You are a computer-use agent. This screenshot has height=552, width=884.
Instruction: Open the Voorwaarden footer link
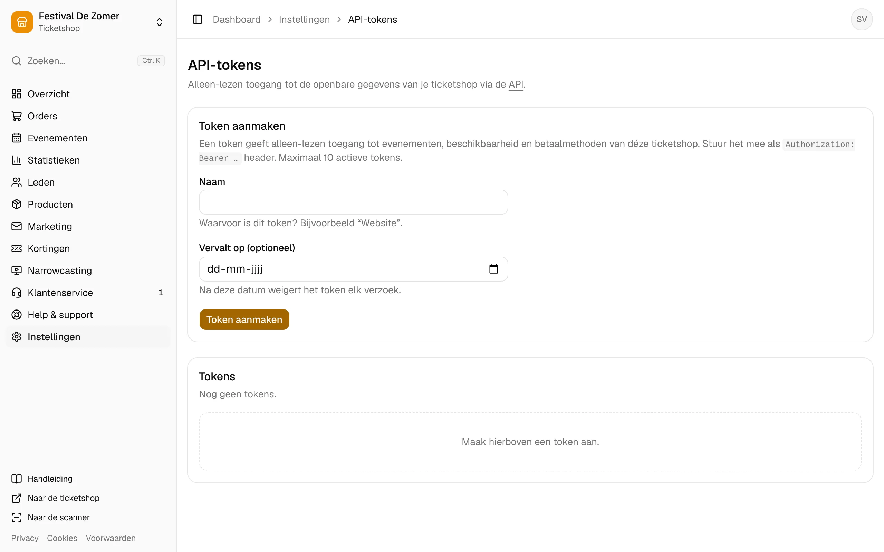[x=111, y=538]
